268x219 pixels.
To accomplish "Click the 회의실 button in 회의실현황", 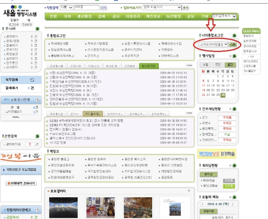I will (209, 174).
